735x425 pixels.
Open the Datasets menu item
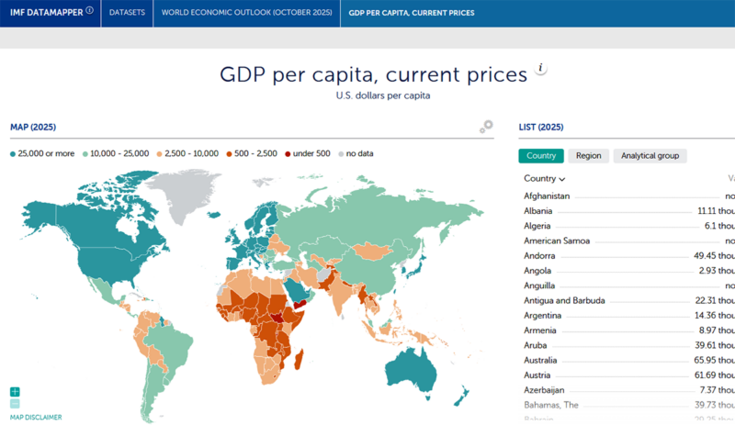pos(127,13)
